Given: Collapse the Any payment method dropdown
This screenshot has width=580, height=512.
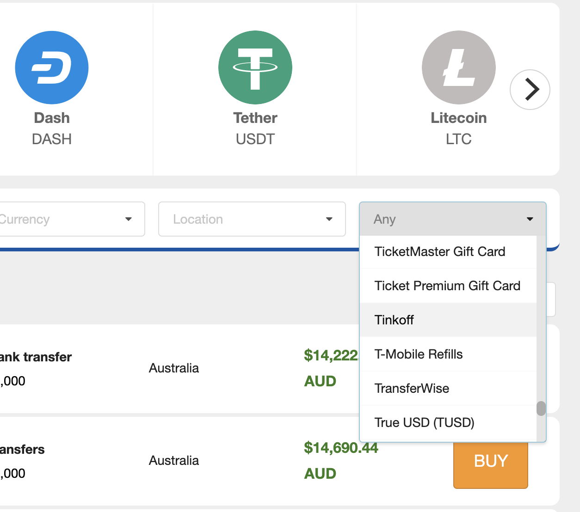Looking at the screenshot, I should [x=453, y=219].
